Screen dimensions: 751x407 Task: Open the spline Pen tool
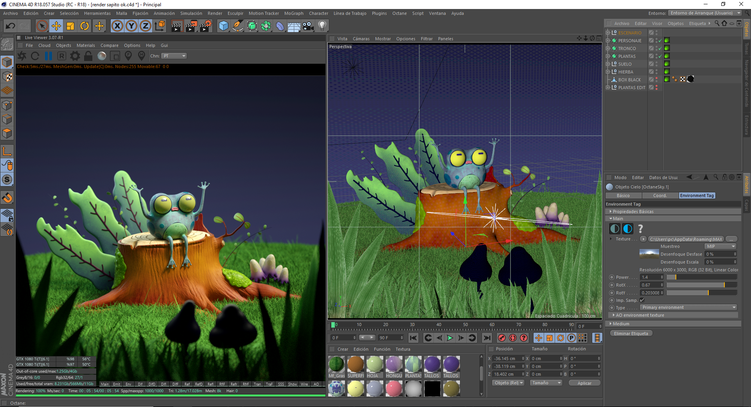(237, 26)
